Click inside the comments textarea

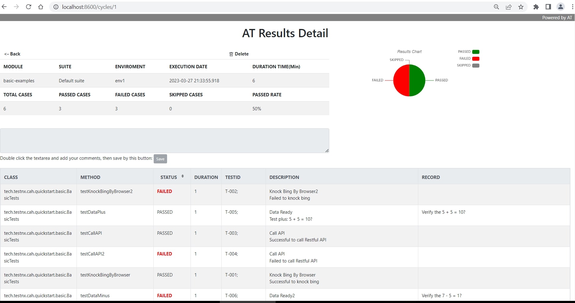coord(164,141)
